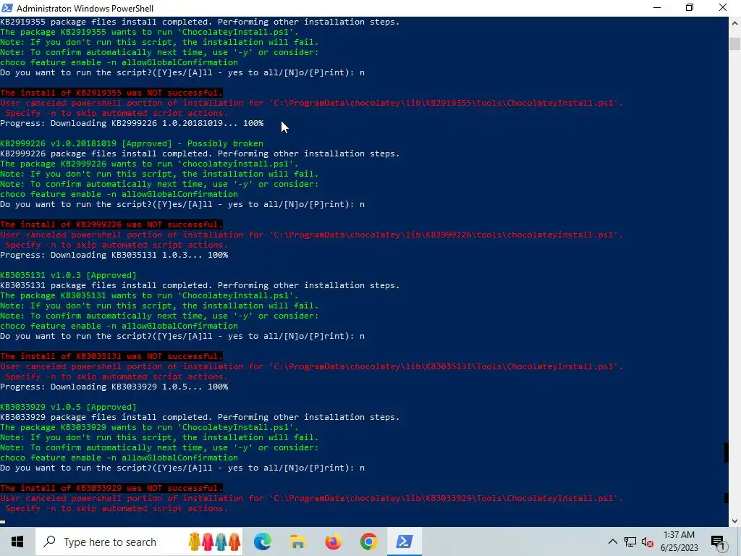This screenshot has width=741, height=556.
Task: Click the PowerShell title bar icon
Action: tap(7, 8)
